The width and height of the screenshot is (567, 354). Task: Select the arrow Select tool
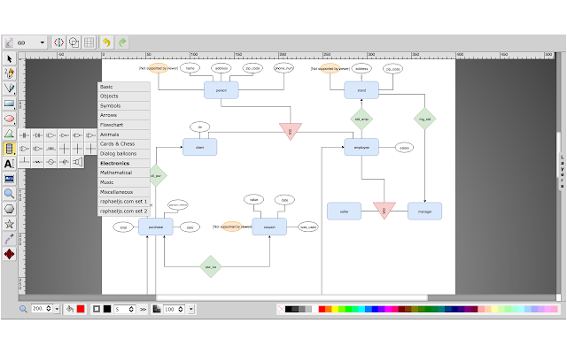coord(10,58)
